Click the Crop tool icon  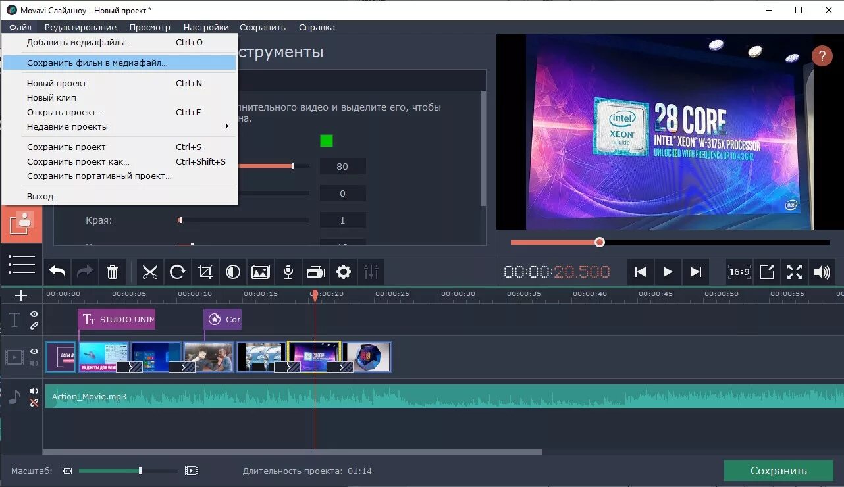205,271
